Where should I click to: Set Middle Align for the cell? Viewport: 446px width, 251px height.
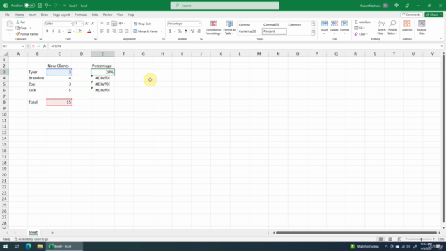click(108, 24)
